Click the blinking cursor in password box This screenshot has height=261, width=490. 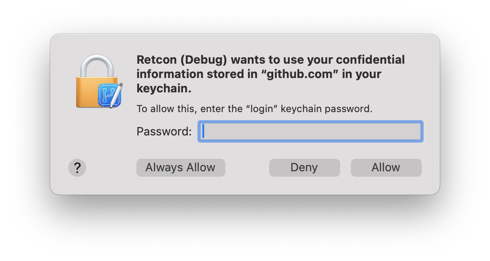(x=203, y=131)
